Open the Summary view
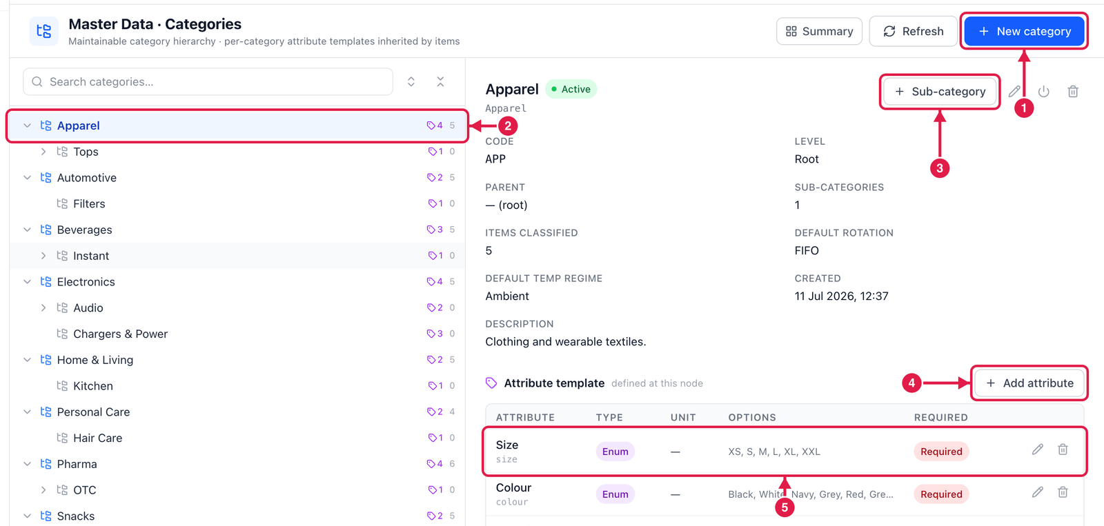This screenshot has height=526, width=1104. point(819,31)
